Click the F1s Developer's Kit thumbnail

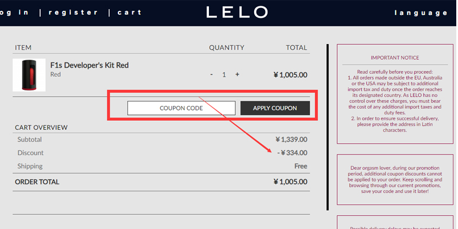point(29,75)
